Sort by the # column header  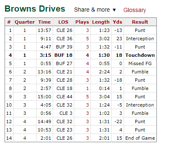9,22
